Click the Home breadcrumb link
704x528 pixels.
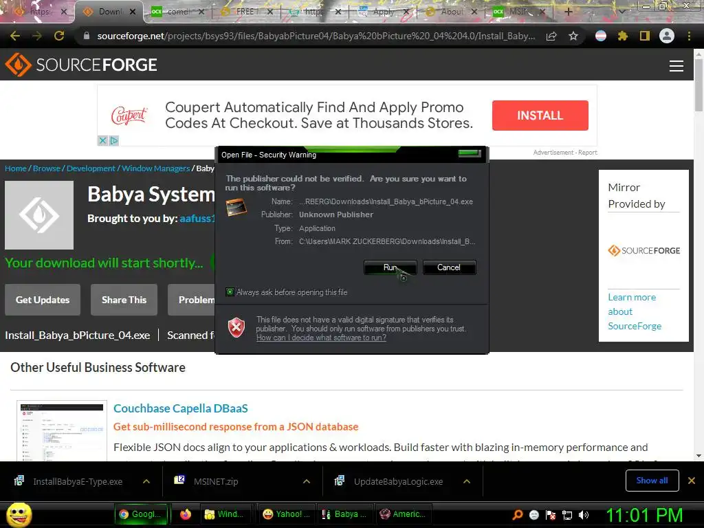(16, 168)
